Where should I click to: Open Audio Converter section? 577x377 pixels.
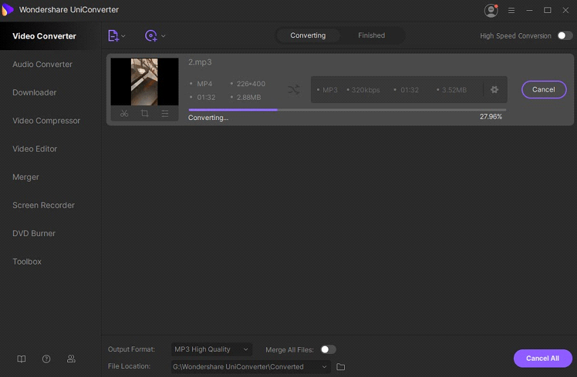pos(42,64)
